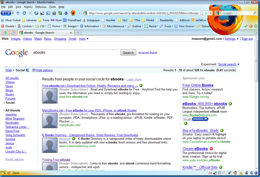Click the URL address bar
This screenshot has height=177, width=260.
(x=143, y=13)
